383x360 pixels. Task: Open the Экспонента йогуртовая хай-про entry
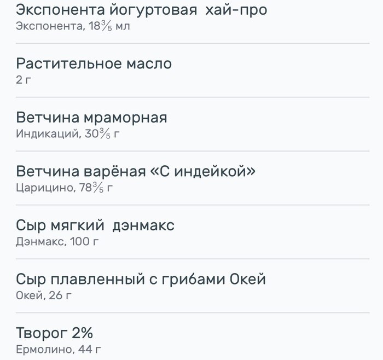click(193, 18)
